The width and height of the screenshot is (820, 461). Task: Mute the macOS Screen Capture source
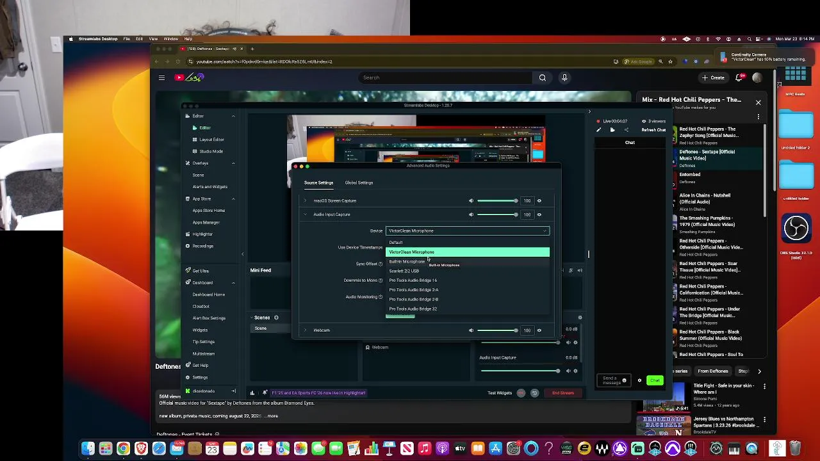[x=471, y=200]
